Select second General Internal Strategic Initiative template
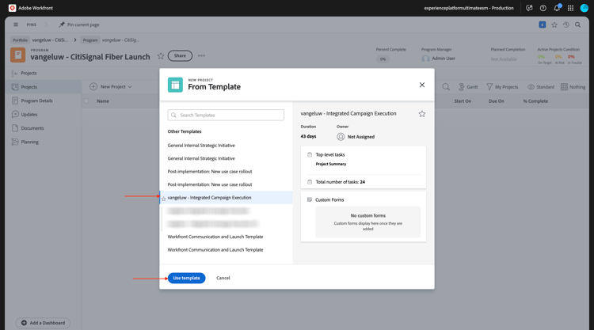Viewport: 594px width, 330px height. 201,158
